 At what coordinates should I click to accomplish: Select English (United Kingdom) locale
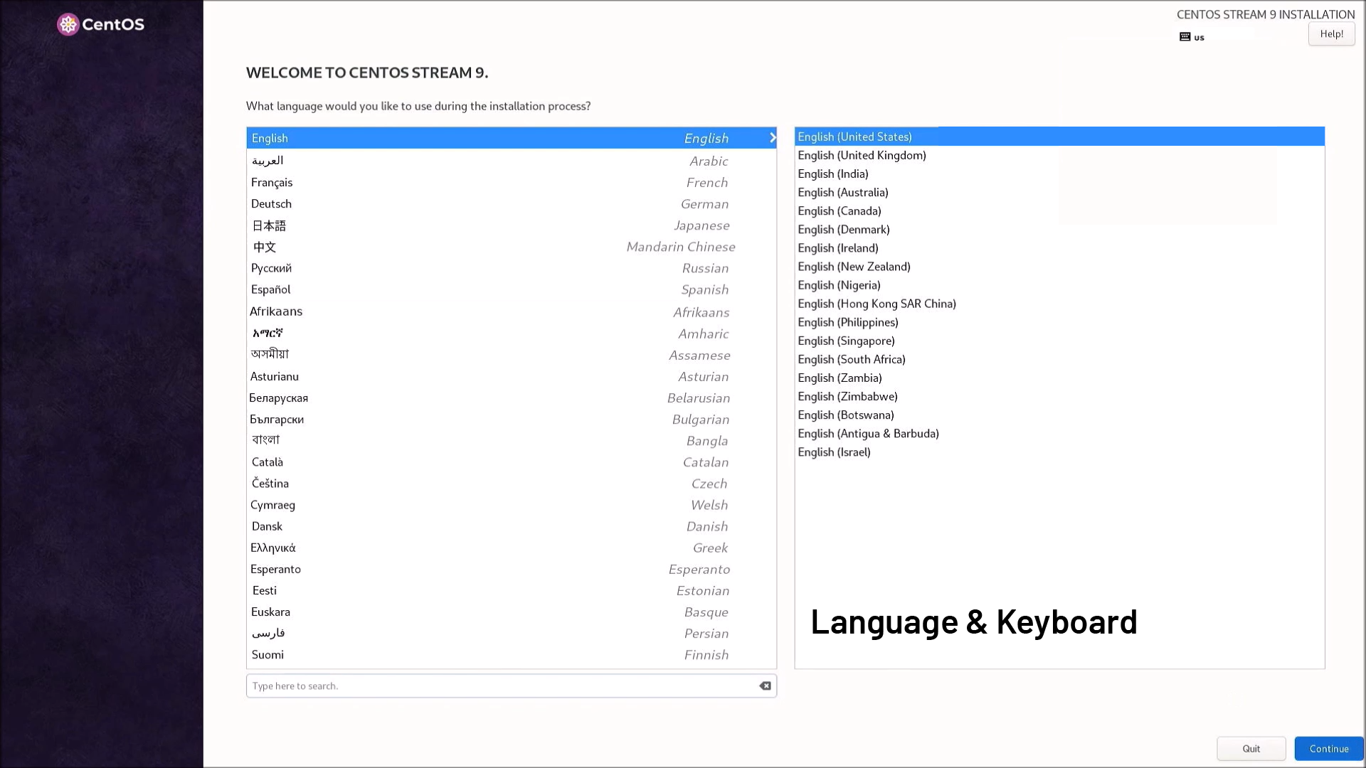862,155
